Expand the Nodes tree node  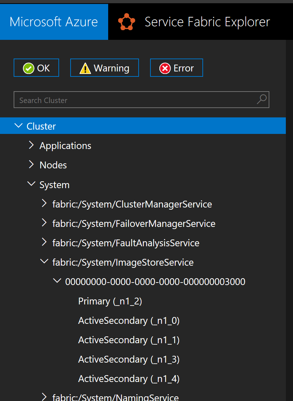[x=32, y=164]
